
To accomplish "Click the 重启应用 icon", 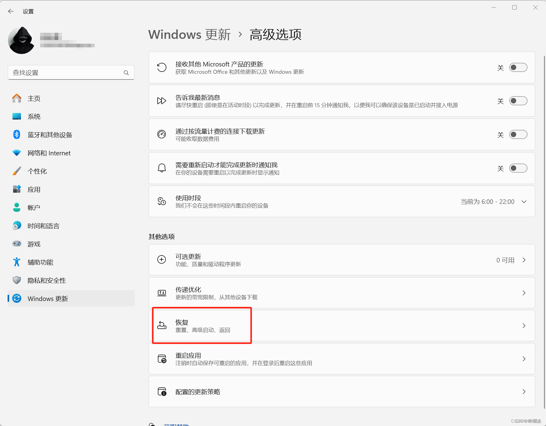I will tap(162, 359).
